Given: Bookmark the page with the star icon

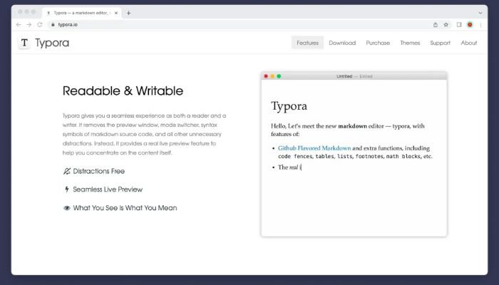Looking at the screenshot, I should click(x=446, y=24).
